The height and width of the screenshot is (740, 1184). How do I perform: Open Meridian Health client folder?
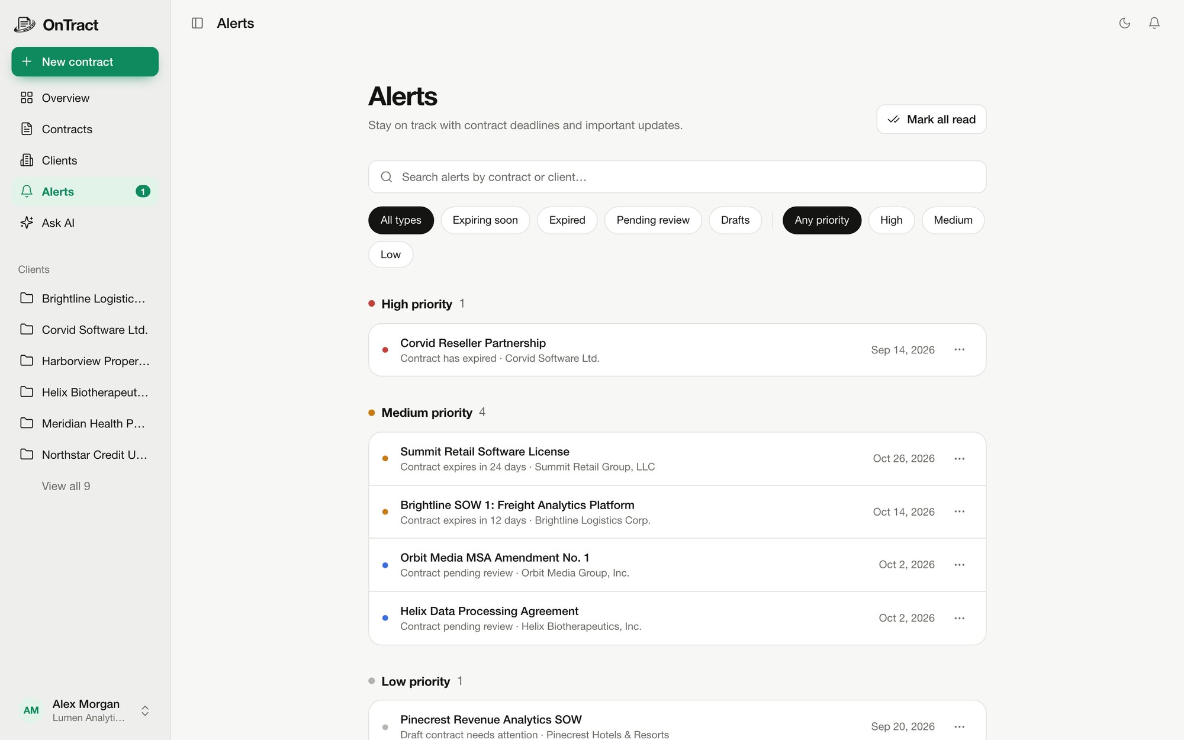click(85, 423)
